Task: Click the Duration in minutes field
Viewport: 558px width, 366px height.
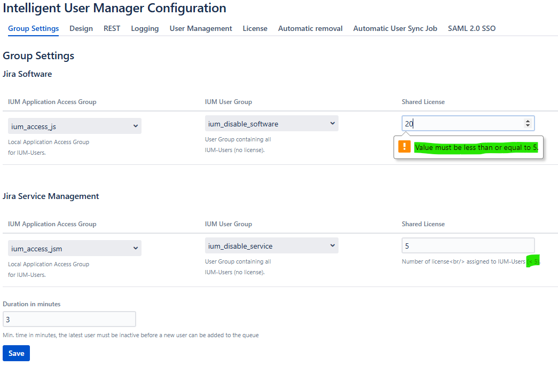Action: [x=69, y=320]
